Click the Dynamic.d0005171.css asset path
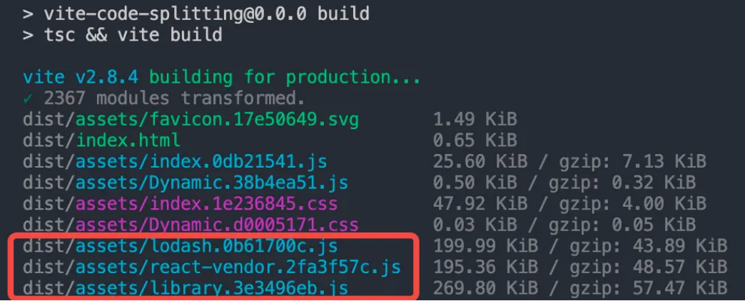Viewport: 745px width, 301px height. pos(191,224)
